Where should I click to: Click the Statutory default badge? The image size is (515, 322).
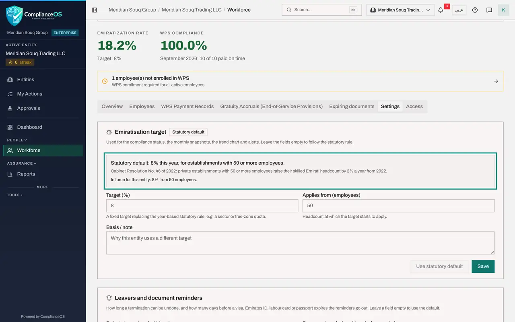click(x=188, y=132)
